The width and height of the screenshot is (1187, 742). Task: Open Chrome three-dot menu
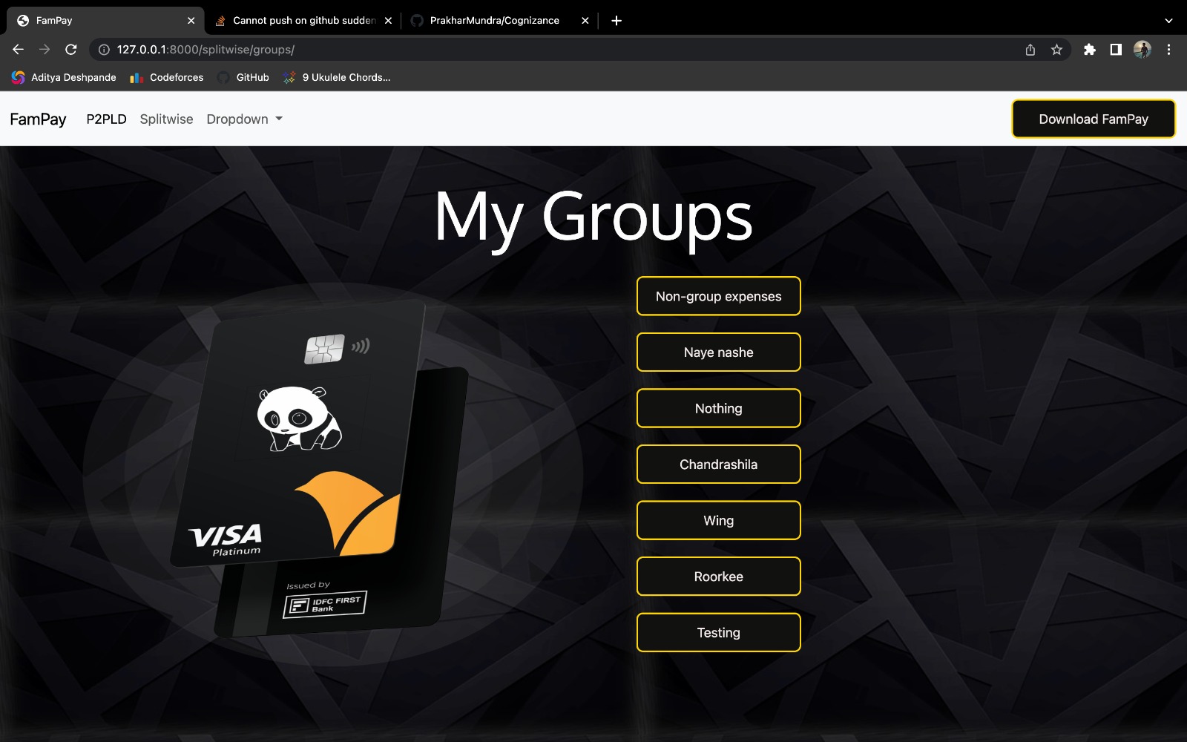pyautogui.click(x=1168, y=50)
